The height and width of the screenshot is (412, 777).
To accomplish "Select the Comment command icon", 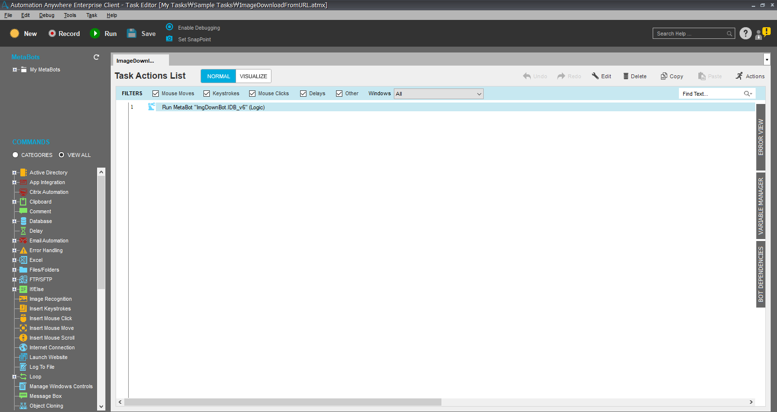I will tap(23, 211).
